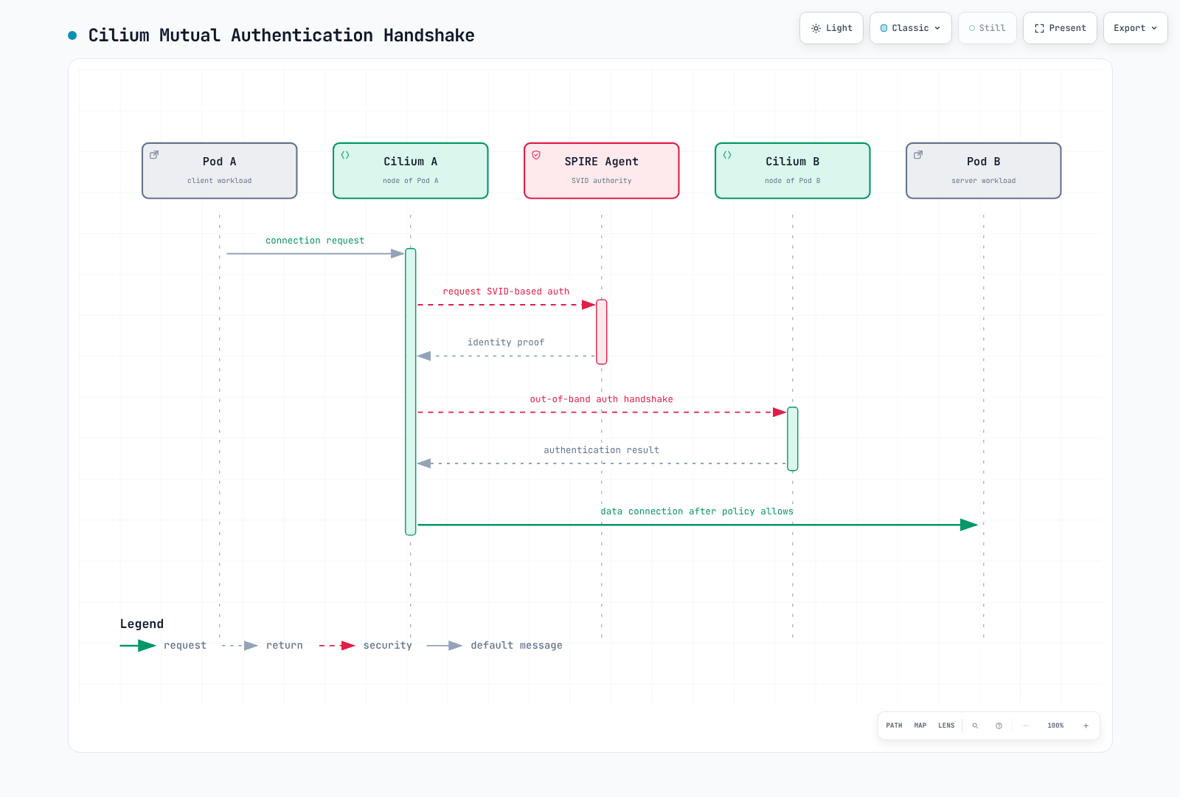Select the Pod A participant box

point(220,170)
